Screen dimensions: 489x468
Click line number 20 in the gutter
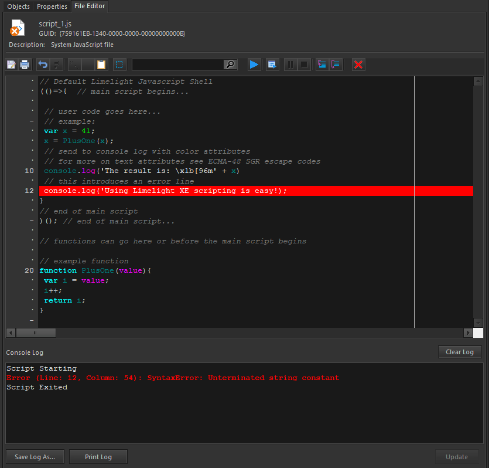[29, 270]
